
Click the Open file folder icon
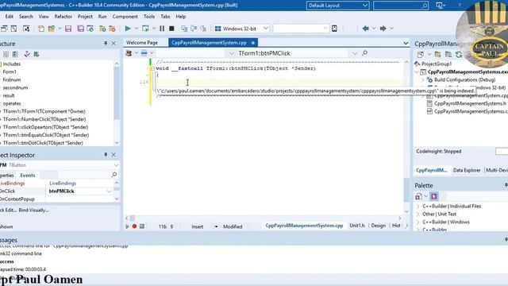[52, 29]
